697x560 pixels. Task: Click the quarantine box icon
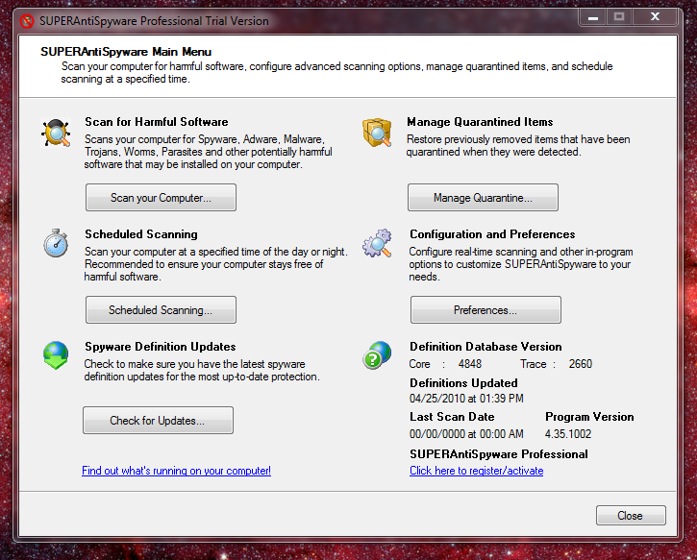(377, 133)
